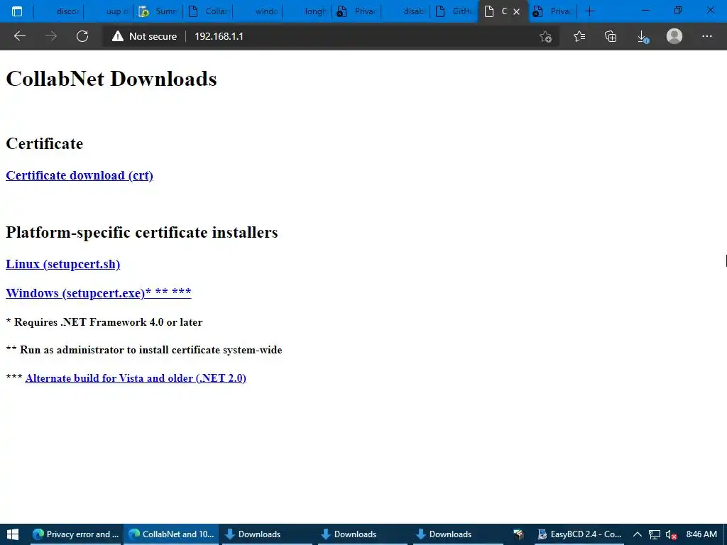Open the network status tray icon
727x545 pixels.
654,535
